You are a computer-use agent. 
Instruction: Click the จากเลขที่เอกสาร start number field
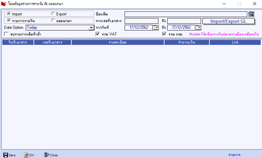click(141, 21)
